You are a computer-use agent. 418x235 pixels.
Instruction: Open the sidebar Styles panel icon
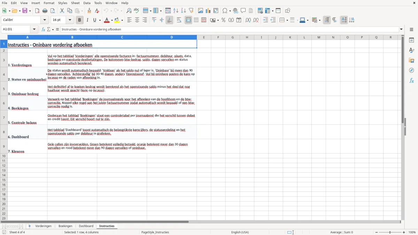click(x=411, y=50)
